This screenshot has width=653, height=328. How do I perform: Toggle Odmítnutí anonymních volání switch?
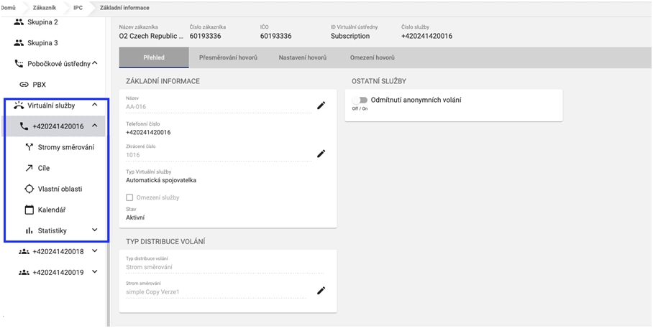pos(360,100)
